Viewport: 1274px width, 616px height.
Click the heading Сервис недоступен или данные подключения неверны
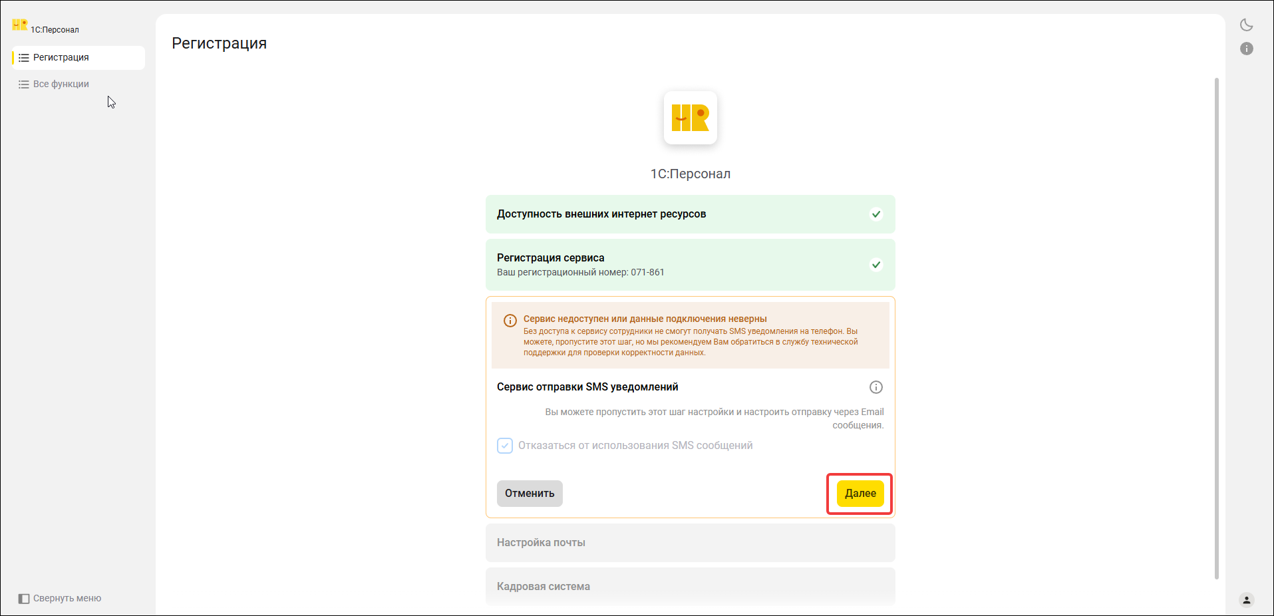coord(645,319)
